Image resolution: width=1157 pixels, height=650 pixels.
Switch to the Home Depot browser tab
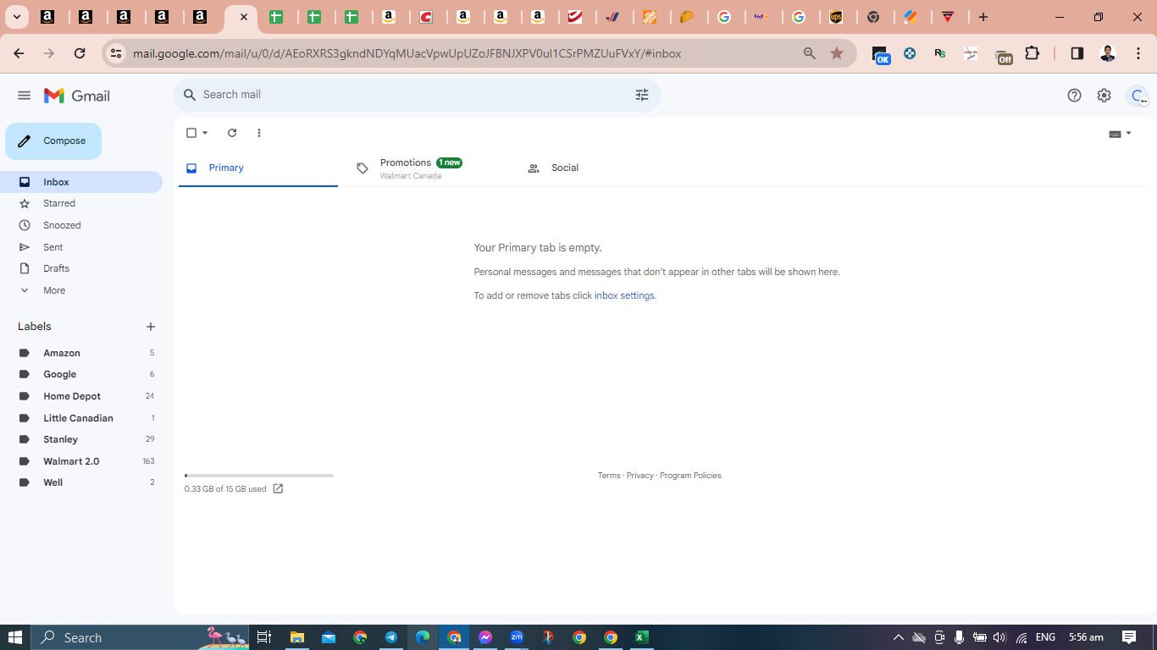pyautogui.click(x=650, y=17)
